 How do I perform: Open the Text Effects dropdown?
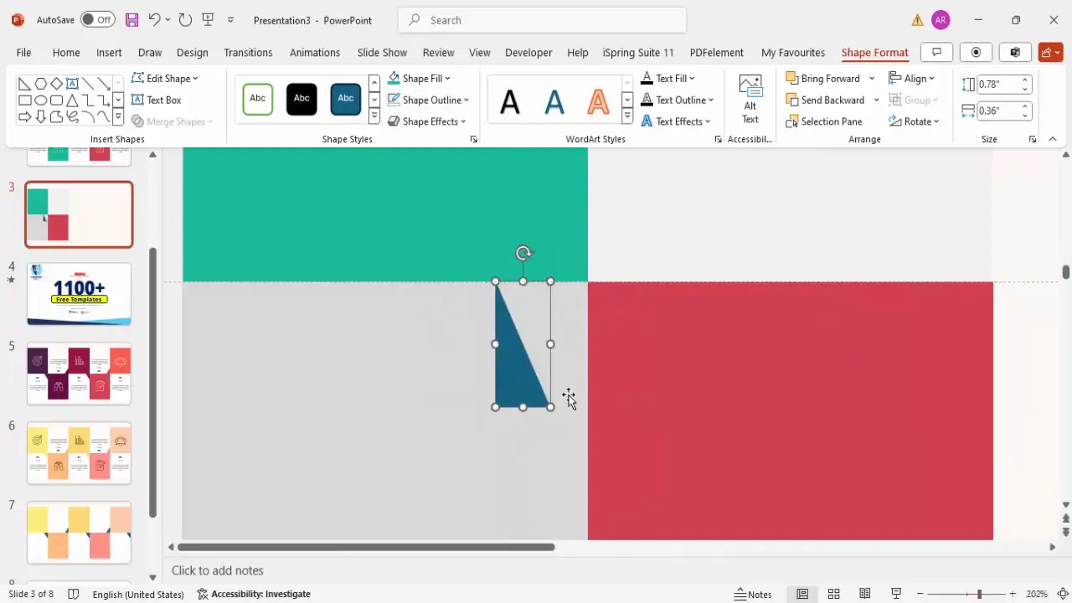675,121
